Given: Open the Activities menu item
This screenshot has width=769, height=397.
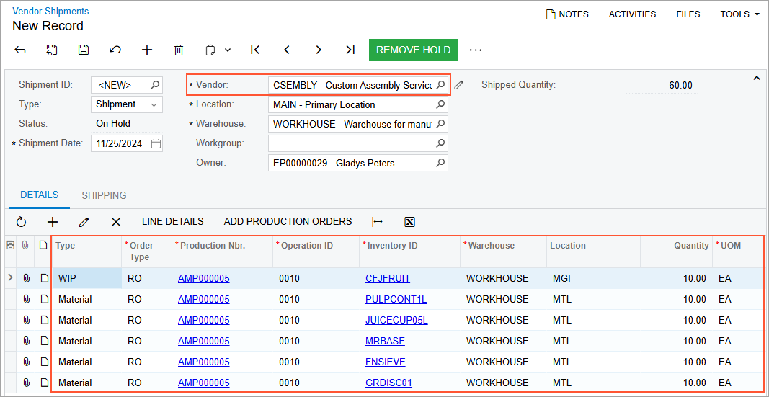Looking at the screenshot, I should pyautogui.click(x=632, y=14).
